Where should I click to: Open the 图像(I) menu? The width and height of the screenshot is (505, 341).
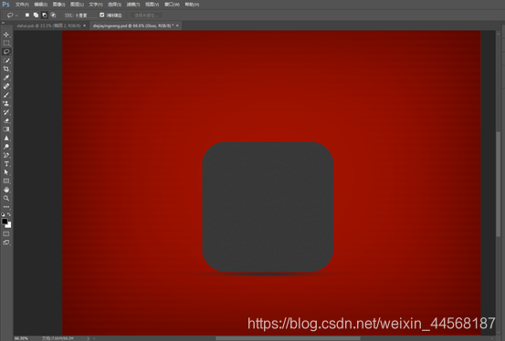[58, 5]
